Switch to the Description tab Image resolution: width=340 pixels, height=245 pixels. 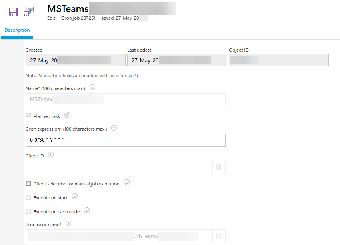(17, 30)
